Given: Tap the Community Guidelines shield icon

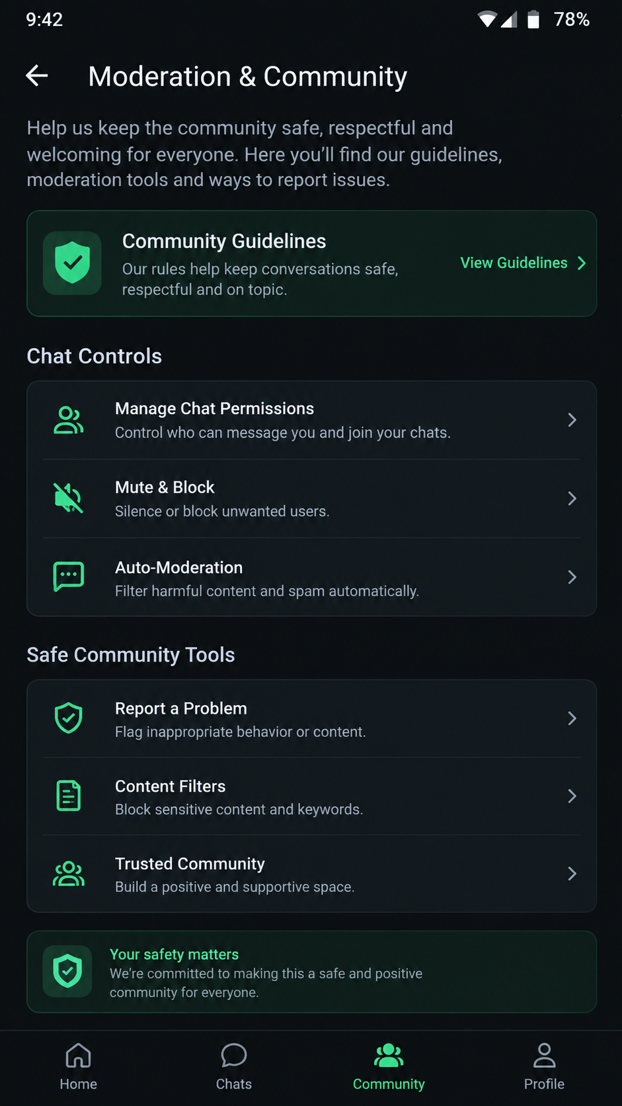Looking at the screenshot, I should [72, 263].
